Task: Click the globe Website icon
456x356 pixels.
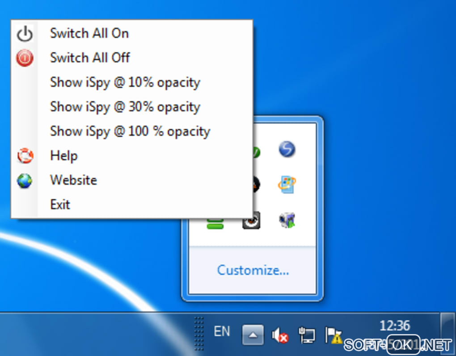Action: point(25,181)
